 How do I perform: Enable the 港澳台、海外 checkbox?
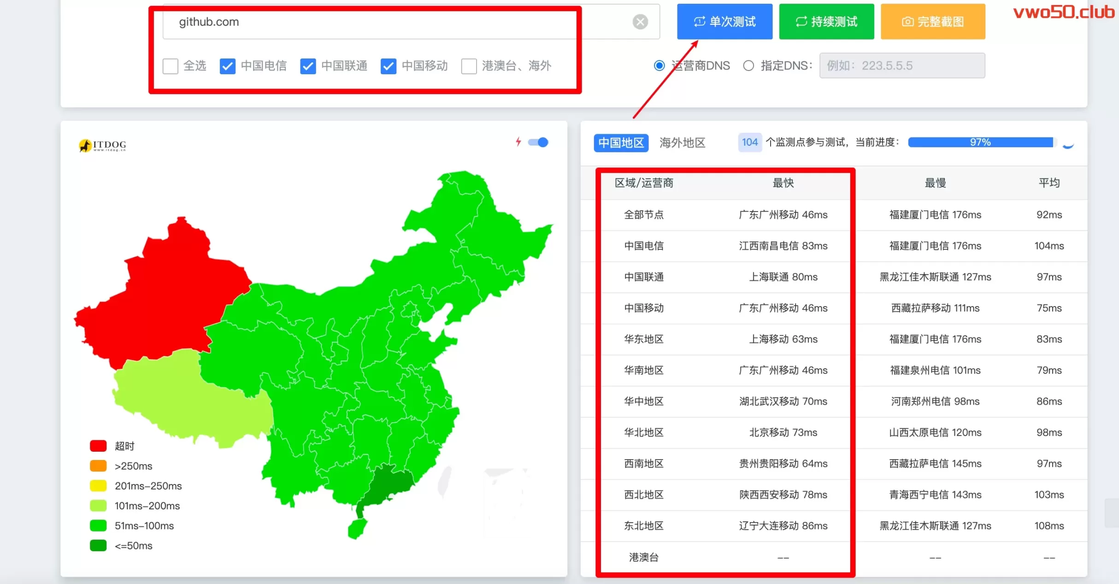(x=469, y=66)
